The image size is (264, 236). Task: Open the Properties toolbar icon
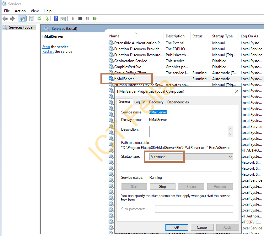click(31, 19)
